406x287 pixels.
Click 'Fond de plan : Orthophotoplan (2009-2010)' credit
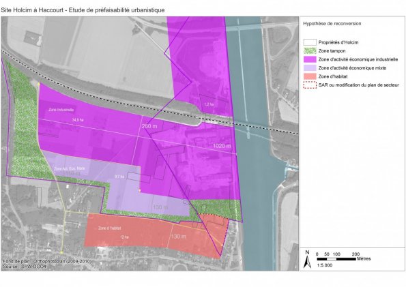click(x=47, y=261)
